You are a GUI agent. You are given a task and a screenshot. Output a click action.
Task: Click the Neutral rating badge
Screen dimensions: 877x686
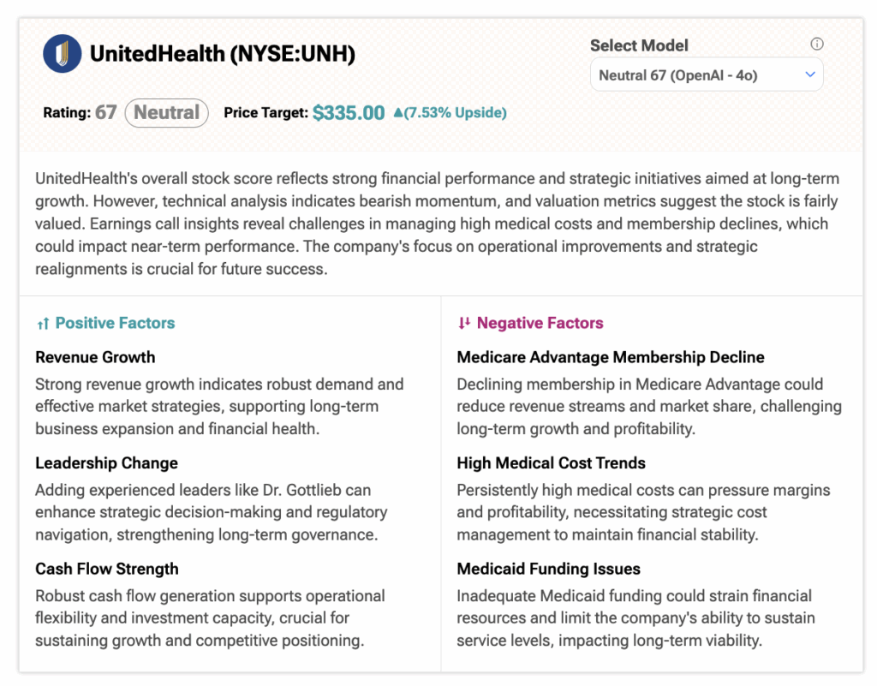coord(166,112)
